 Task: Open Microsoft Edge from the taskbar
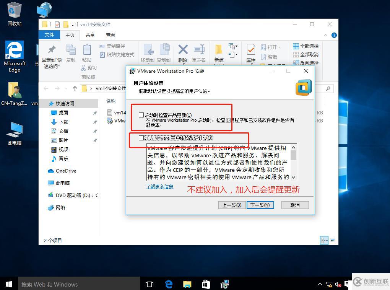[x=169, y=284]
